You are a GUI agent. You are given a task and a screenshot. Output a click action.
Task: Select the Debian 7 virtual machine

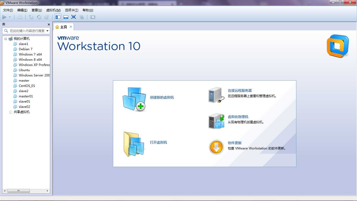pyautogui.click(x=26, y=49)
